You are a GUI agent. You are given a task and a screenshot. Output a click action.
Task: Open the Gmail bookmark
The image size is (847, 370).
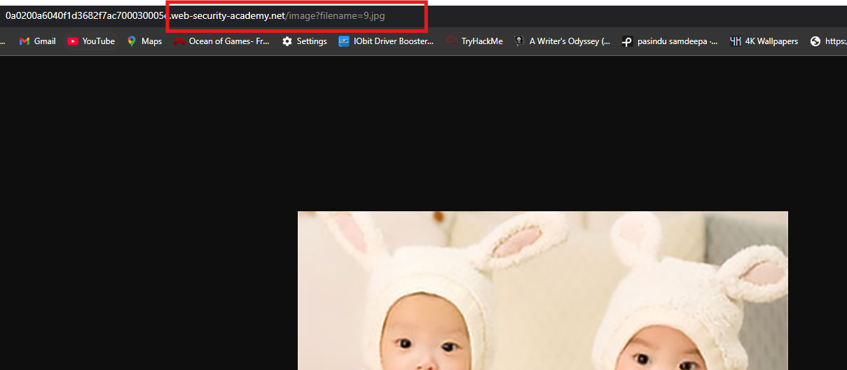tap(37, 41)
